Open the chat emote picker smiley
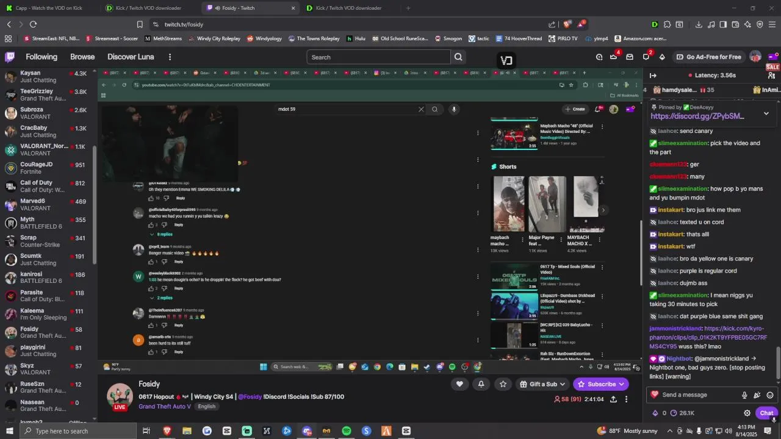The height and width of the screenshot is (439, 781). 770,394
